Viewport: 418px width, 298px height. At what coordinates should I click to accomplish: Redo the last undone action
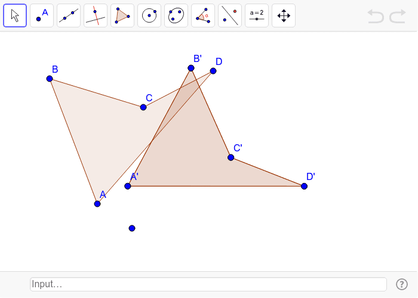(398, 16)
